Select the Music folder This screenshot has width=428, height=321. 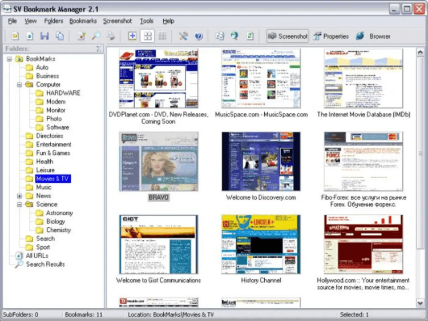click(x=44, y=187)
